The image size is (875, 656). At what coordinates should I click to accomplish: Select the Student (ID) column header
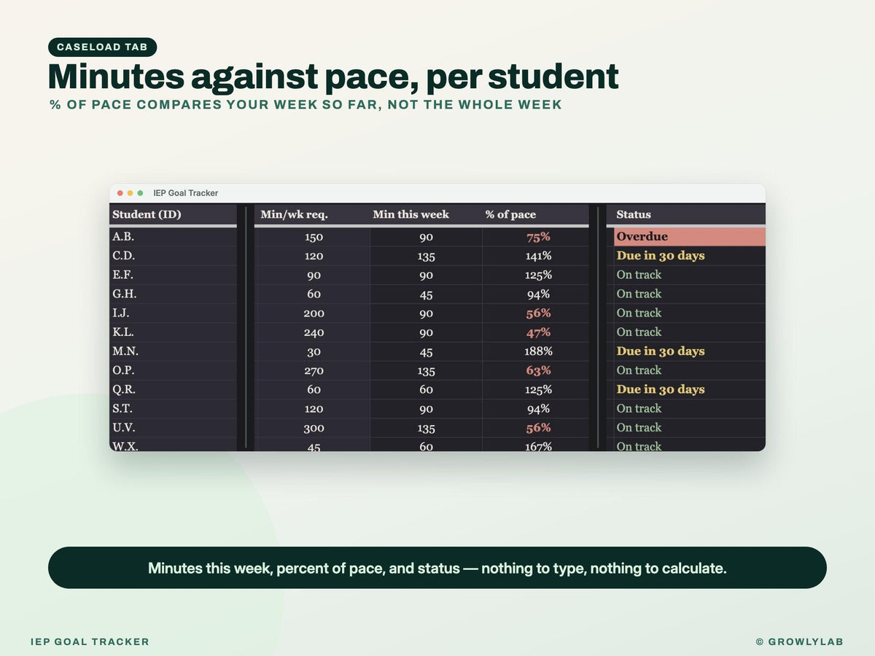point(173,214)
